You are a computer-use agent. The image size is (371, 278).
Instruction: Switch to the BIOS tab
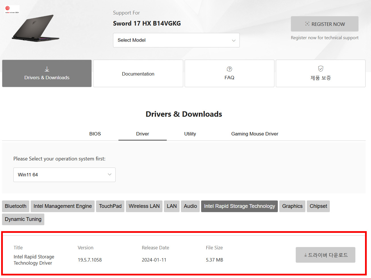point(95,134)
